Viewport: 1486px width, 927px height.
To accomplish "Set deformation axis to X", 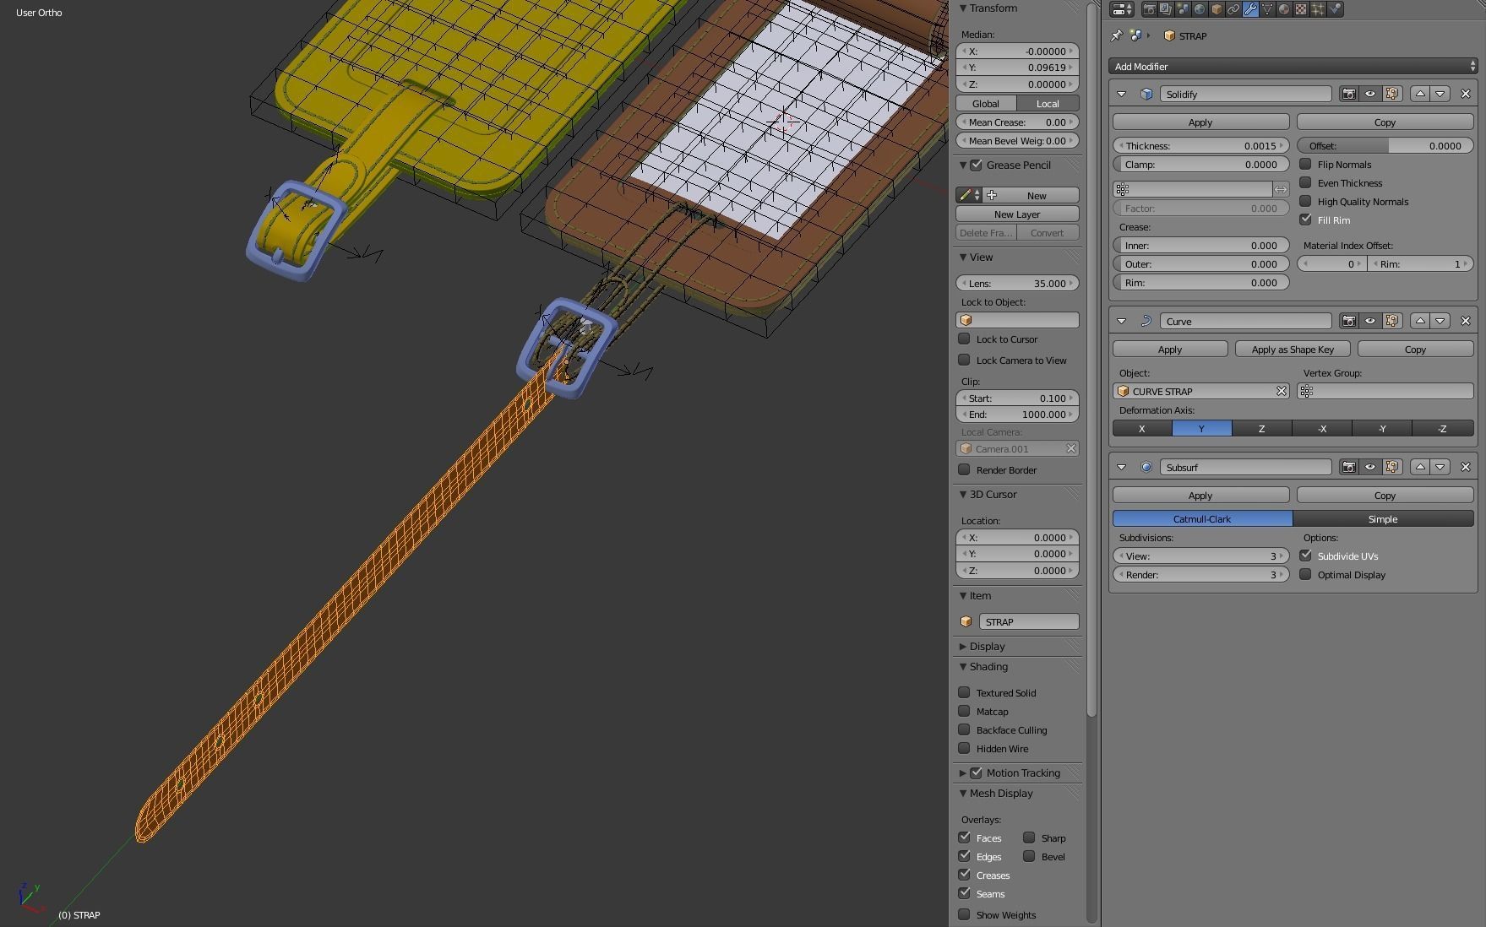I will (1142, 429).
